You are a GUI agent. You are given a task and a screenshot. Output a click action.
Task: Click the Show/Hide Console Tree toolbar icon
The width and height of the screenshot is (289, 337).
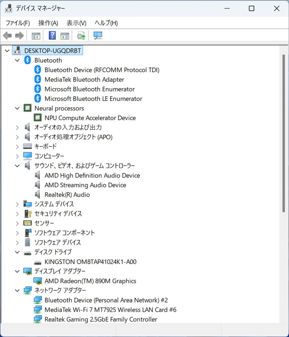coord(35,35)
